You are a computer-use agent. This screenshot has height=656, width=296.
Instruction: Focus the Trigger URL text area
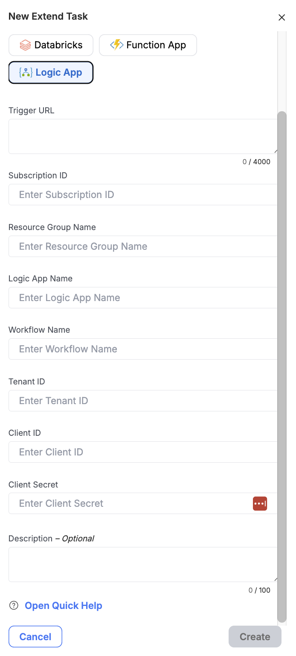point(142,136)
